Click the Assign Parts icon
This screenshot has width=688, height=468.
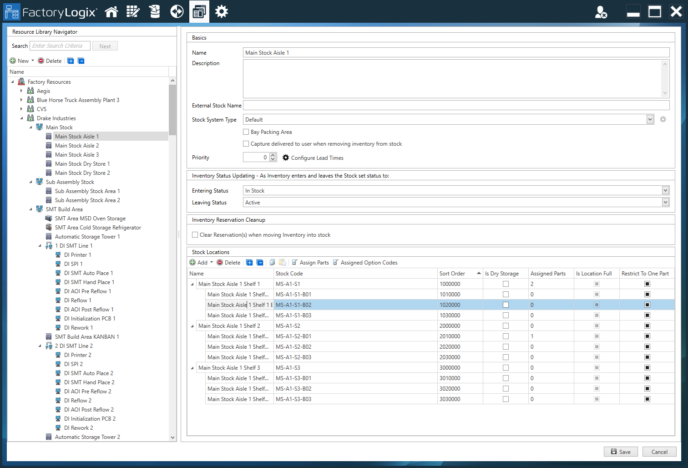[x=295, y=263]
